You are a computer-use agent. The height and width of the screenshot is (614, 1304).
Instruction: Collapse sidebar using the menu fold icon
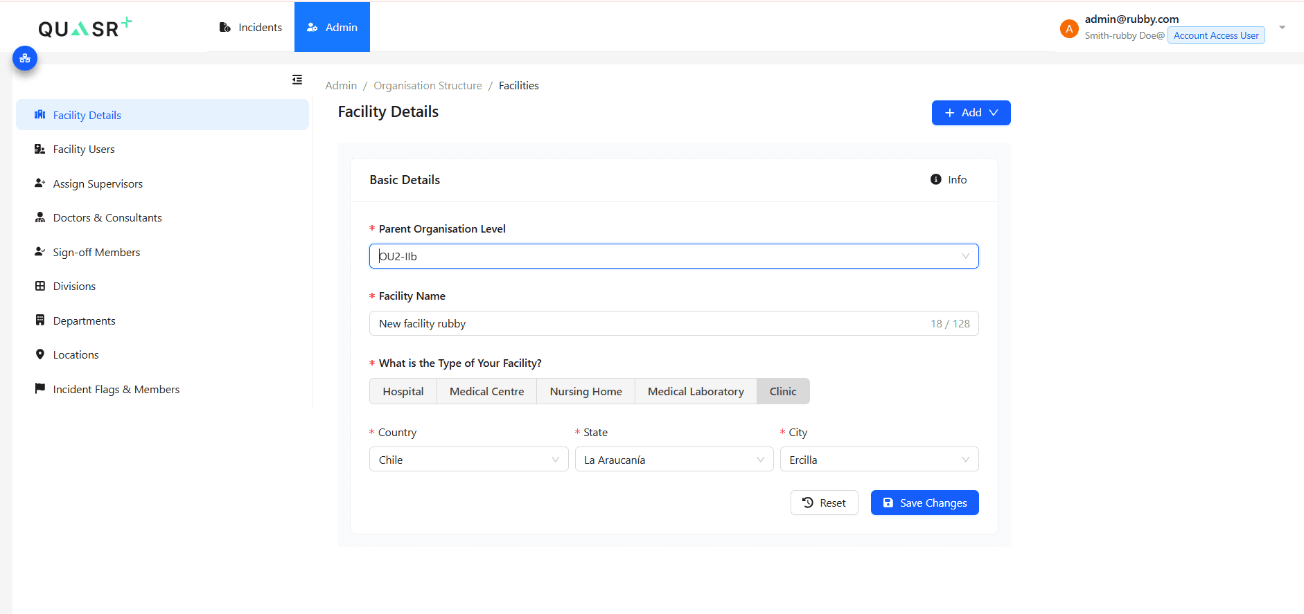point(297,80)
